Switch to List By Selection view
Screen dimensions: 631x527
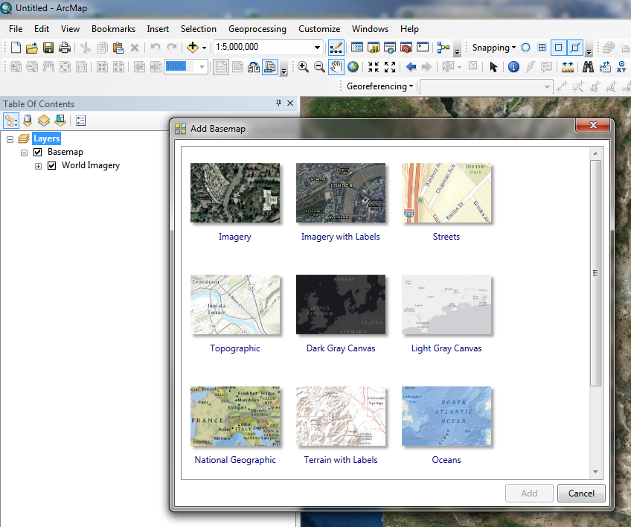coord(60,121)
